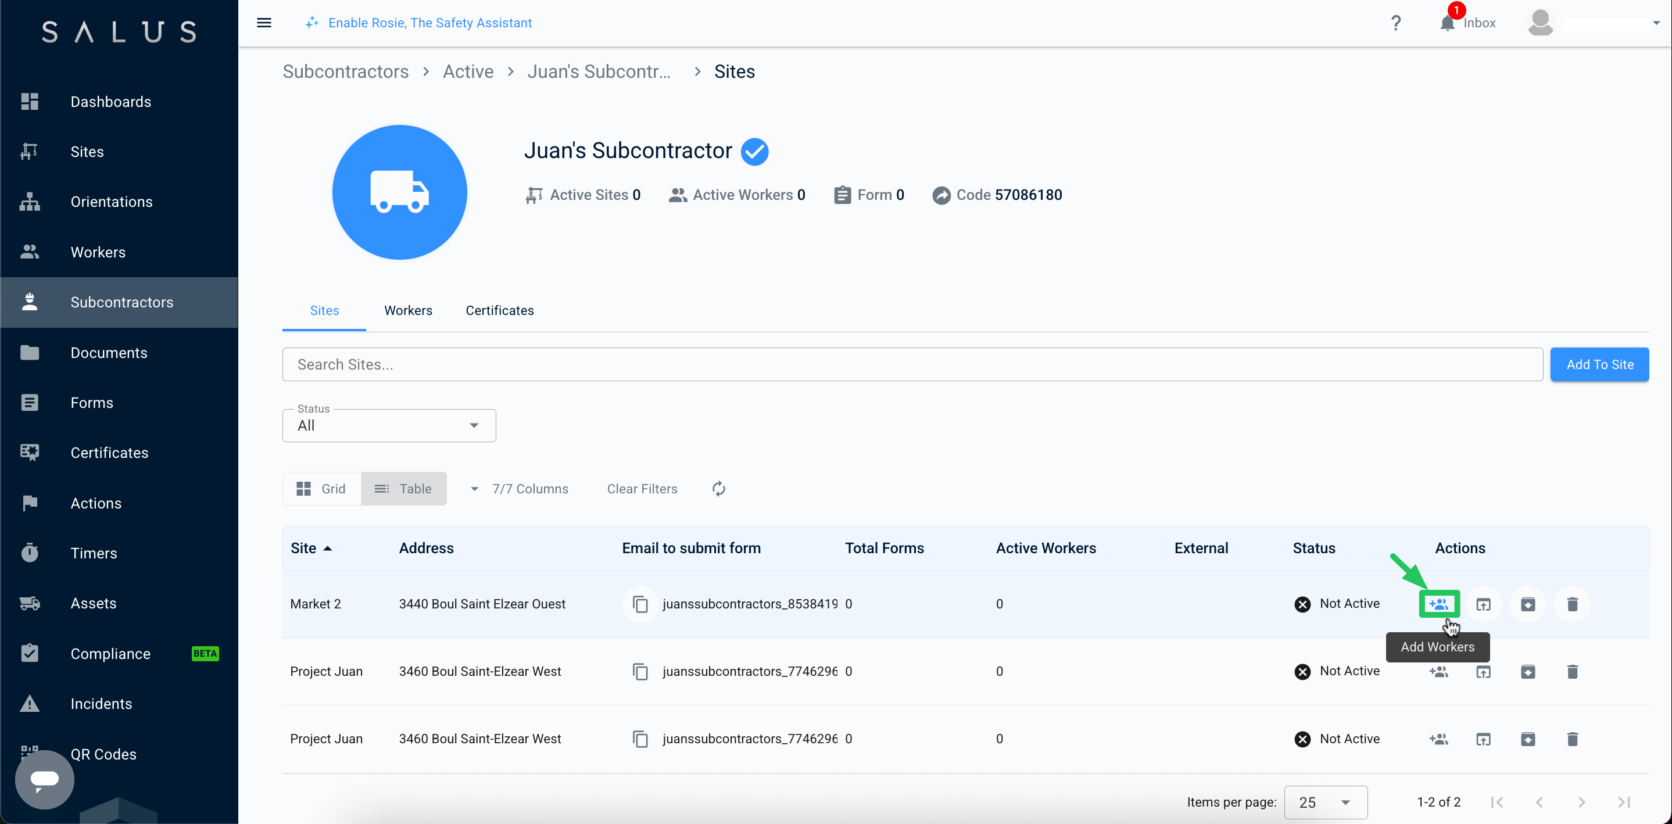Click the open-in-window icon in Market 2 row
Screen dimensions: 1672x824
click(1483, 605)
